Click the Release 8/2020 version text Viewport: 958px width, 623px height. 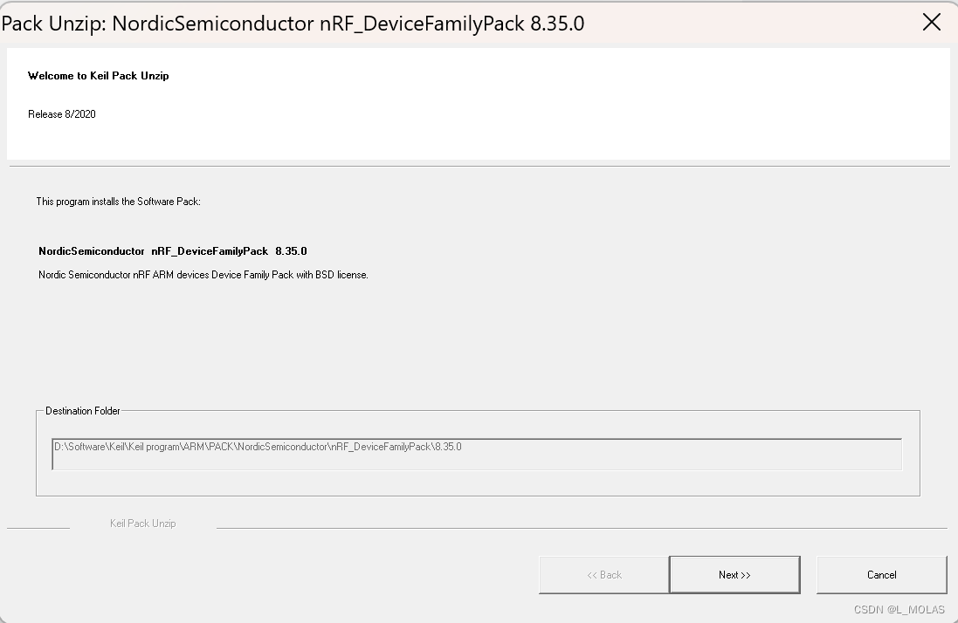pos(61,113)
